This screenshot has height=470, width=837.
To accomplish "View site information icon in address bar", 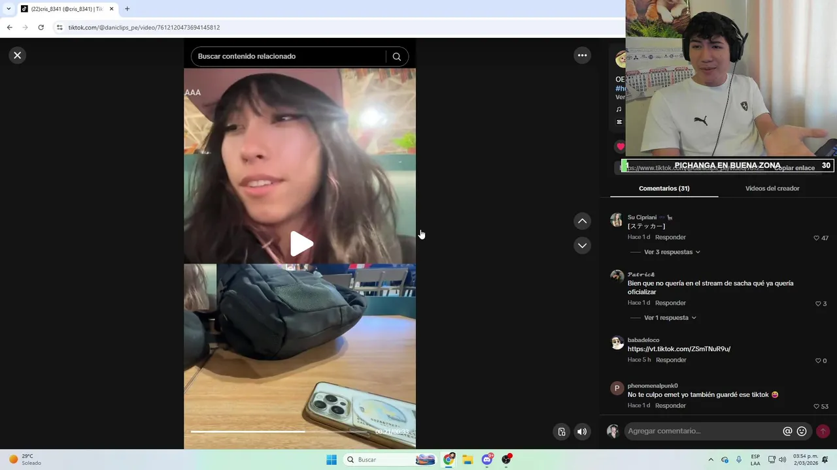I will coord(60,27).
